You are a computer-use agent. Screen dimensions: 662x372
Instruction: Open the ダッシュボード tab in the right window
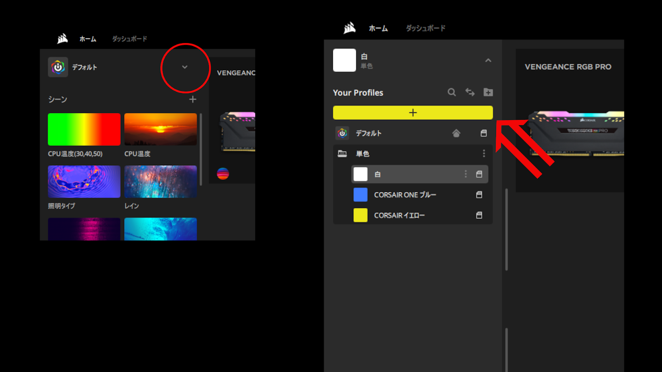pos(425,28)
